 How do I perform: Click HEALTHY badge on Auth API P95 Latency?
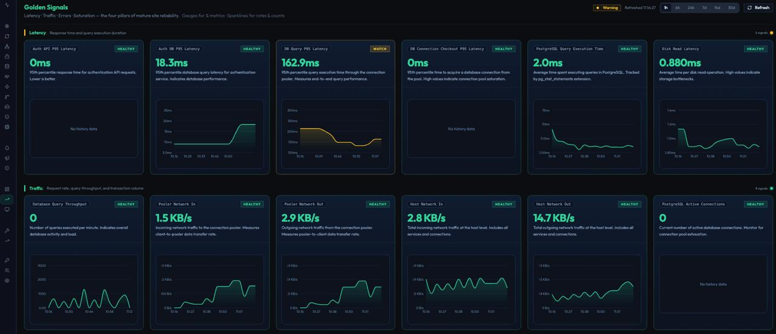pos(126,49)
